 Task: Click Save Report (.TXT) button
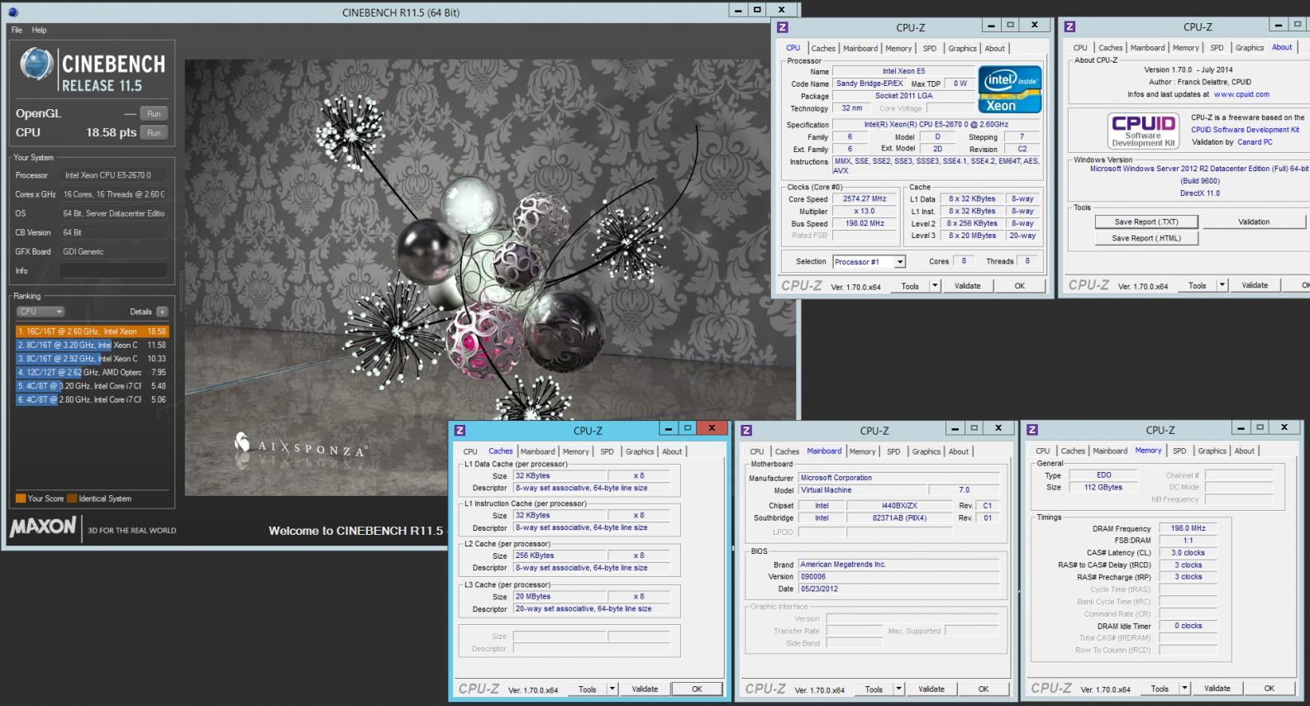1146,222
